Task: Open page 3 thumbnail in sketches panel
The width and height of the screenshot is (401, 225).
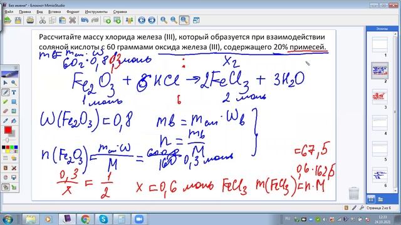Action: (380, 96)
